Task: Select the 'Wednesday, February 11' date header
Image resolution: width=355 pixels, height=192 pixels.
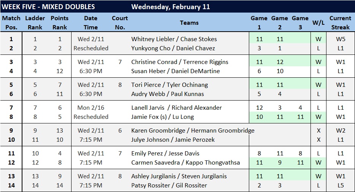Action: (x=170, y=7)
